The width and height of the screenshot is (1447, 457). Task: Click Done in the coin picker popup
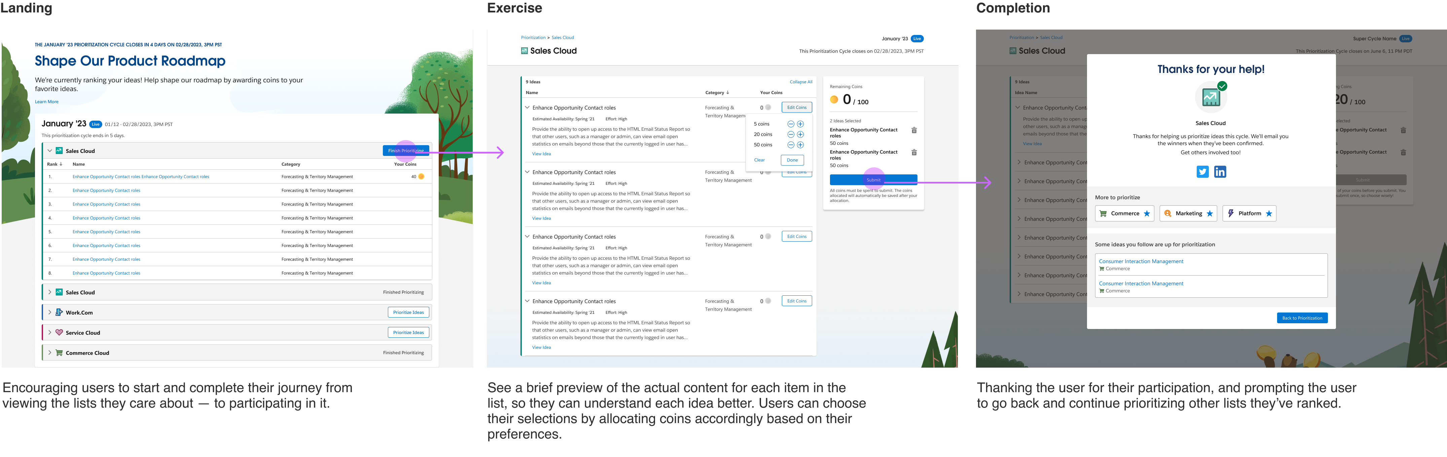(792, 160)
